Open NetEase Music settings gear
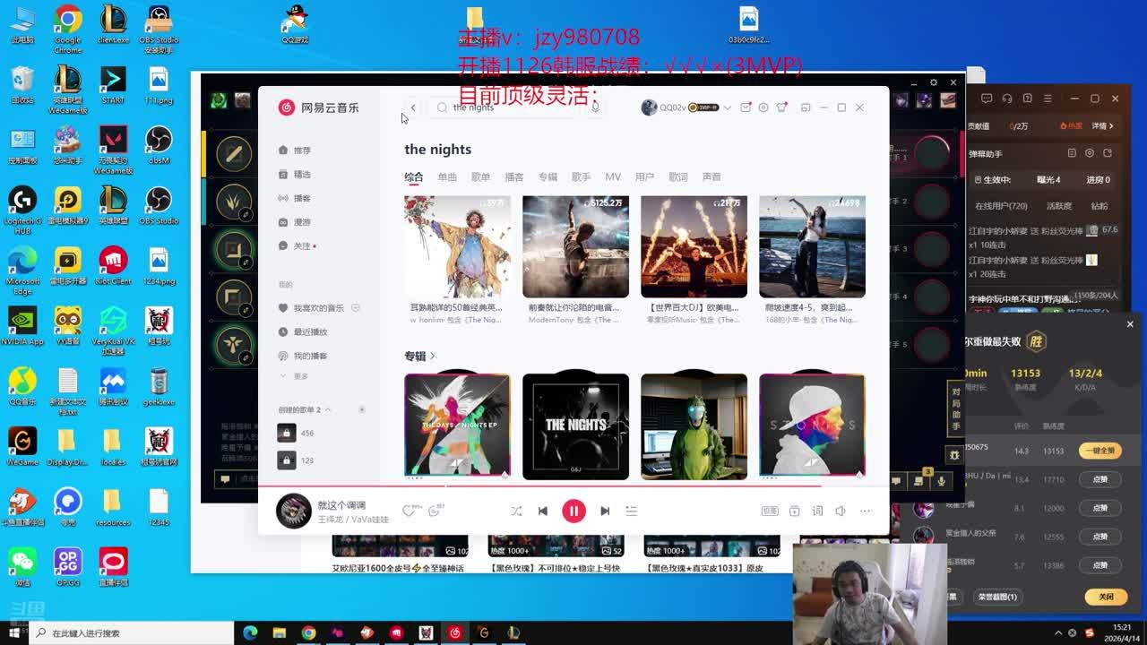Screen dimensions: 1147x645 [x=763, y=107]
